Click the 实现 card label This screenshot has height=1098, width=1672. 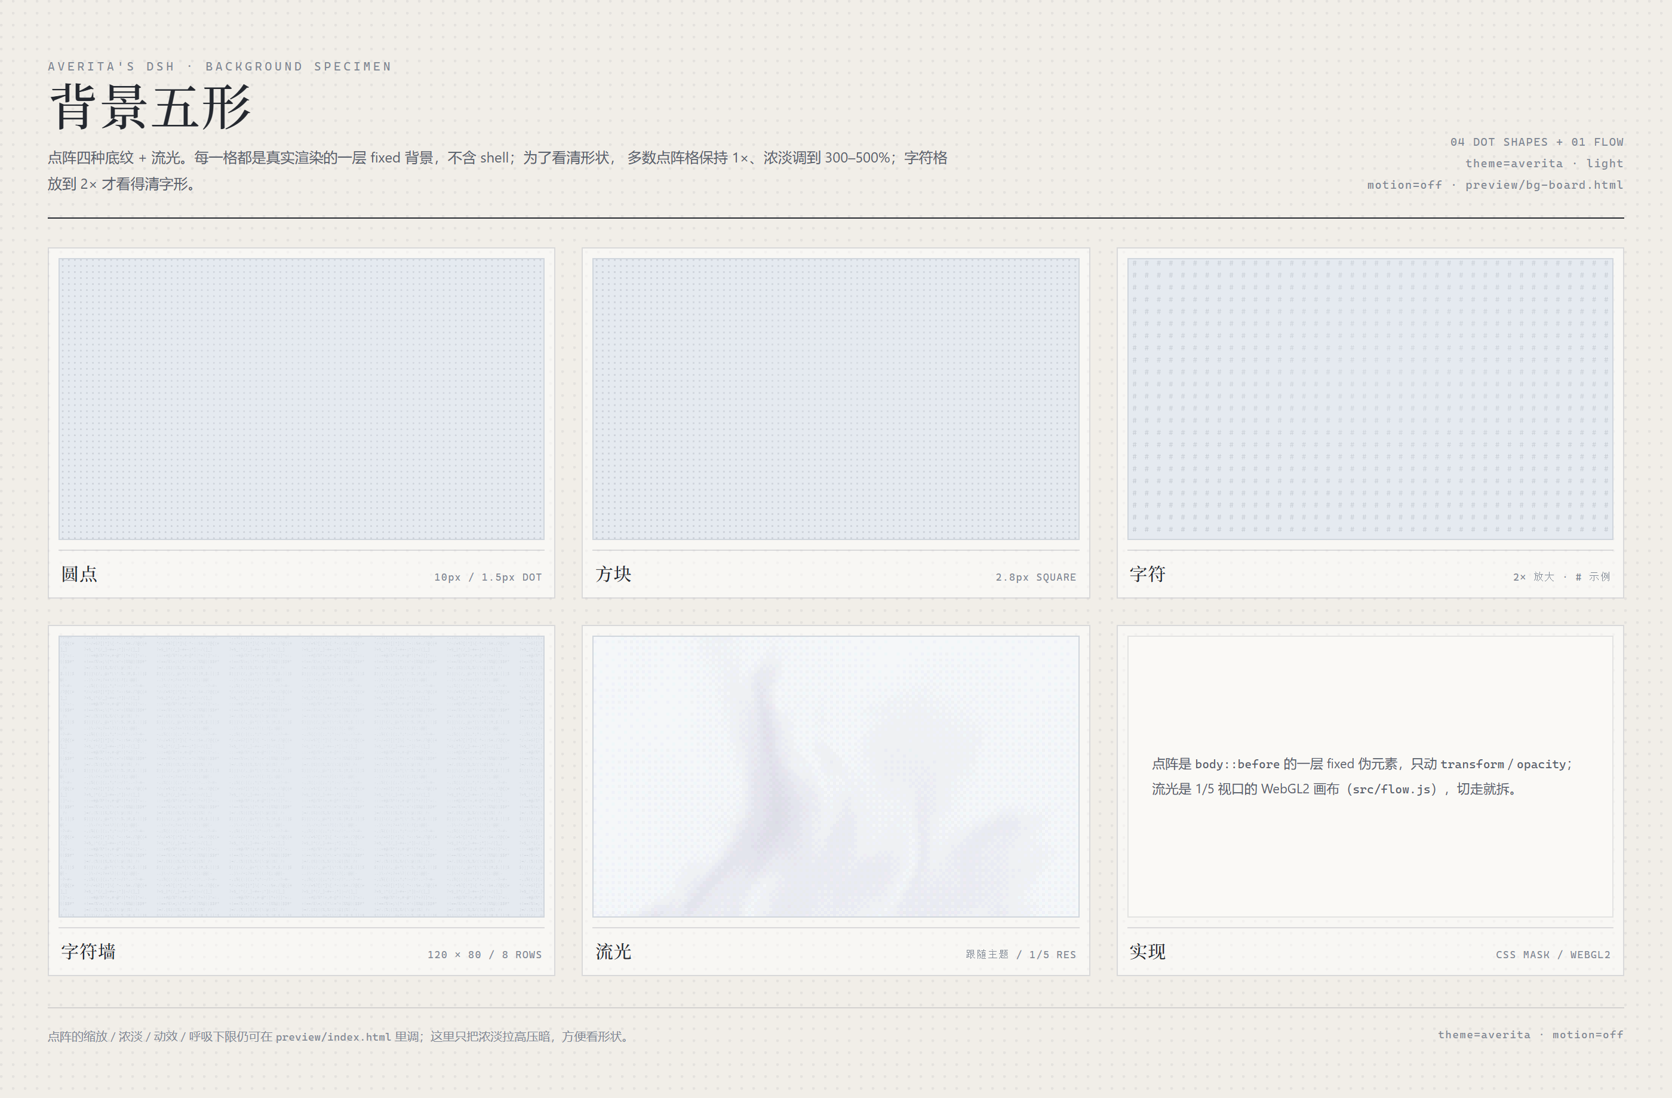point(1147,951)
